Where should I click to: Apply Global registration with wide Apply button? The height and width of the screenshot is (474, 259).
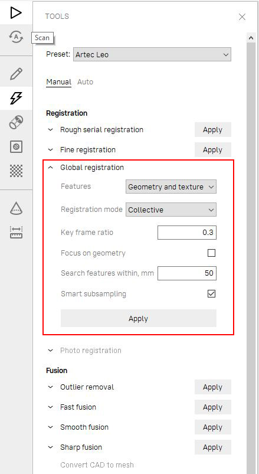click(139, 318)
